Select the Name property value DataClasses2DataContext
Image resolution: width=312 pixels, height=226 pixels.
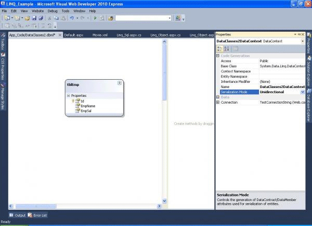point(282,86)
